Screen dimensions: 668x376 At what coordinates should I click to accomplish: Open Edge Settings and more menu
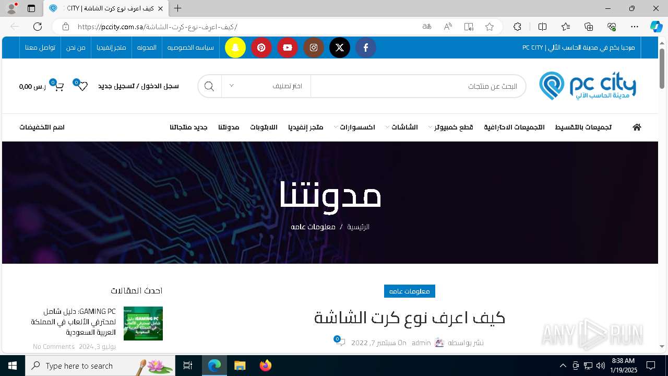(x=635, y=27)
